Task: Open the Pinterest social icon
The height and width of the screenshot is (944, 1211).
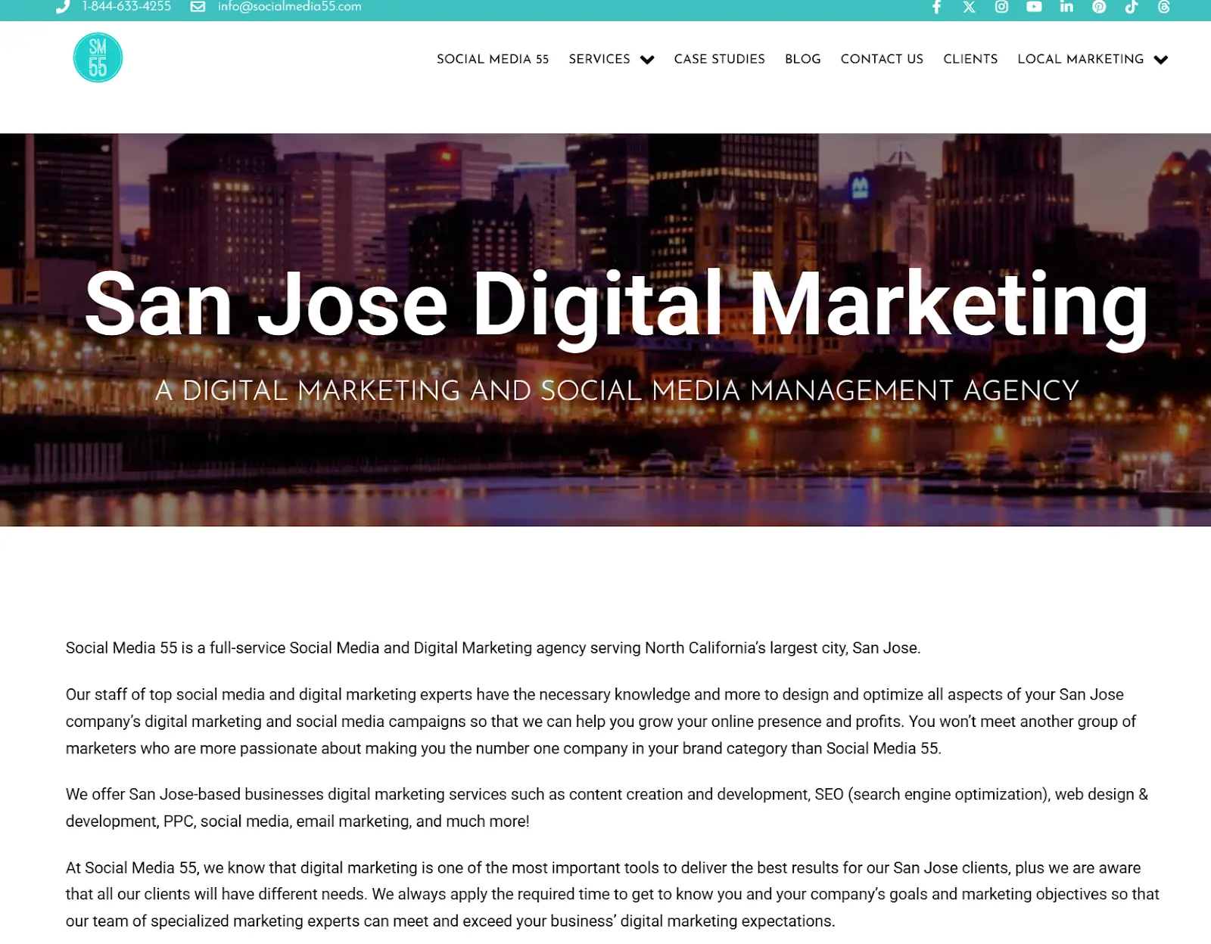Action: (1099, 7)
